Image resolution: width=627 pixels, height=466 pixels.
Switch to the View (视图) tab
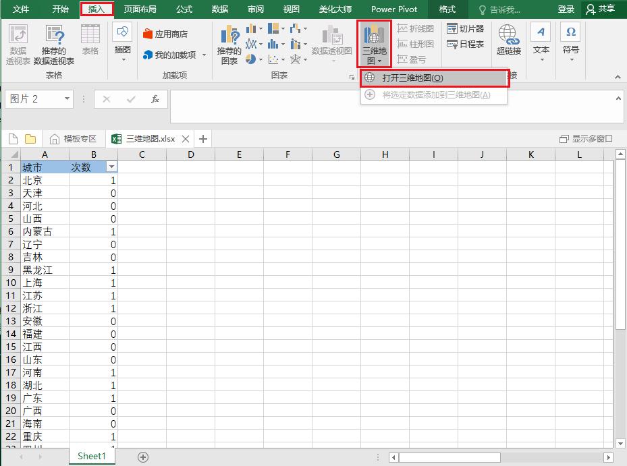pyautogui.click(x=291, y=9)
